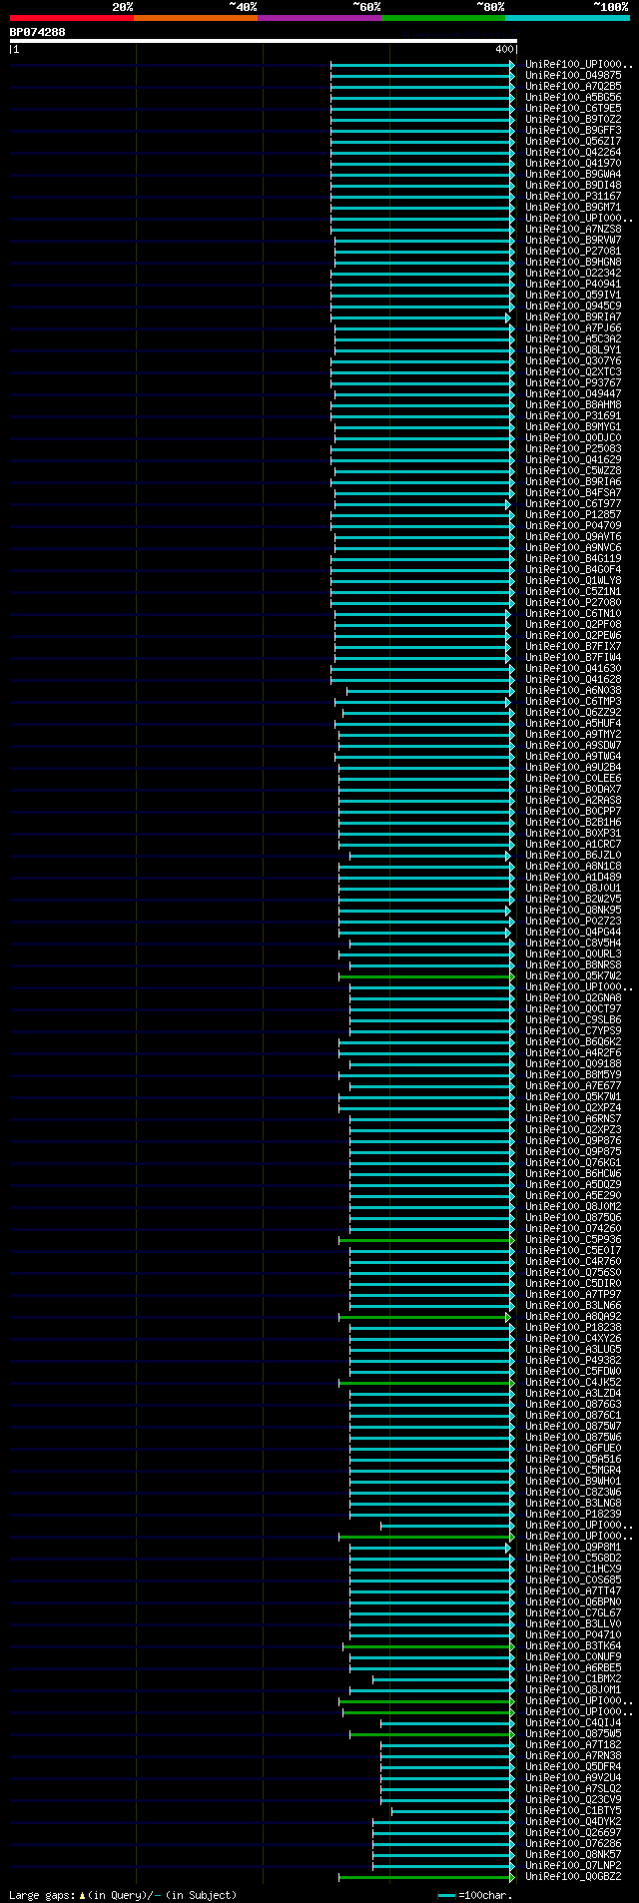639x1903 pixels.
Task: Select the UniRef100_C4JK52 label
Action: tap(573, 1382)
